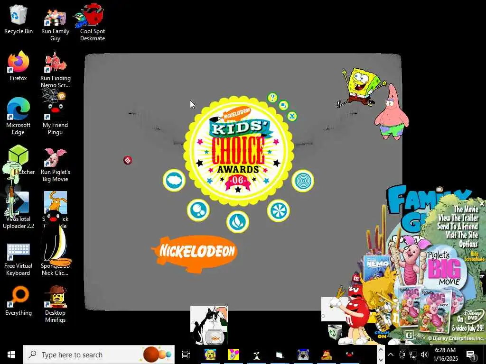Viewport: 486px width, 364px height.
Task: Open the Windows Start menu
Action: tap(11, 355)
